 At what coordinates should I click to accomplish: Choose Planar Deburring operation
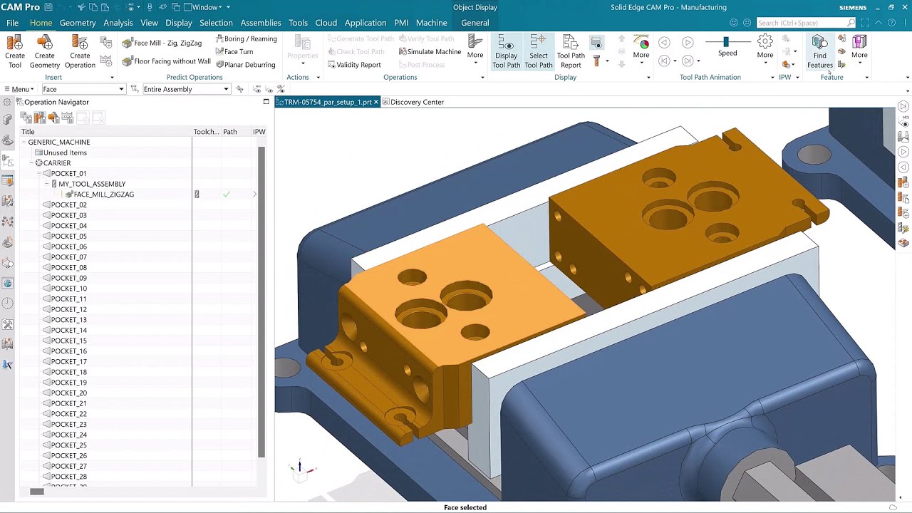[244, 64]
